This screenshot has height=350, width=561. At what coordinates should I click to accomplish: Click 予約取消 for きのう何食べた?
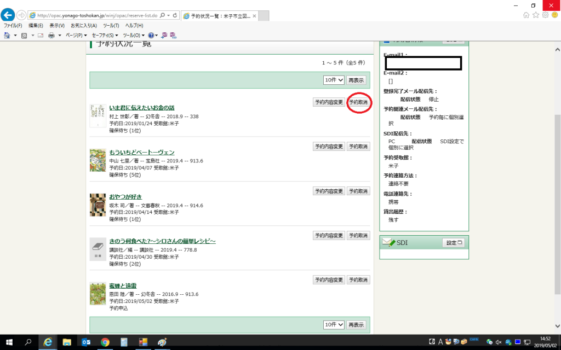(358, 235)
